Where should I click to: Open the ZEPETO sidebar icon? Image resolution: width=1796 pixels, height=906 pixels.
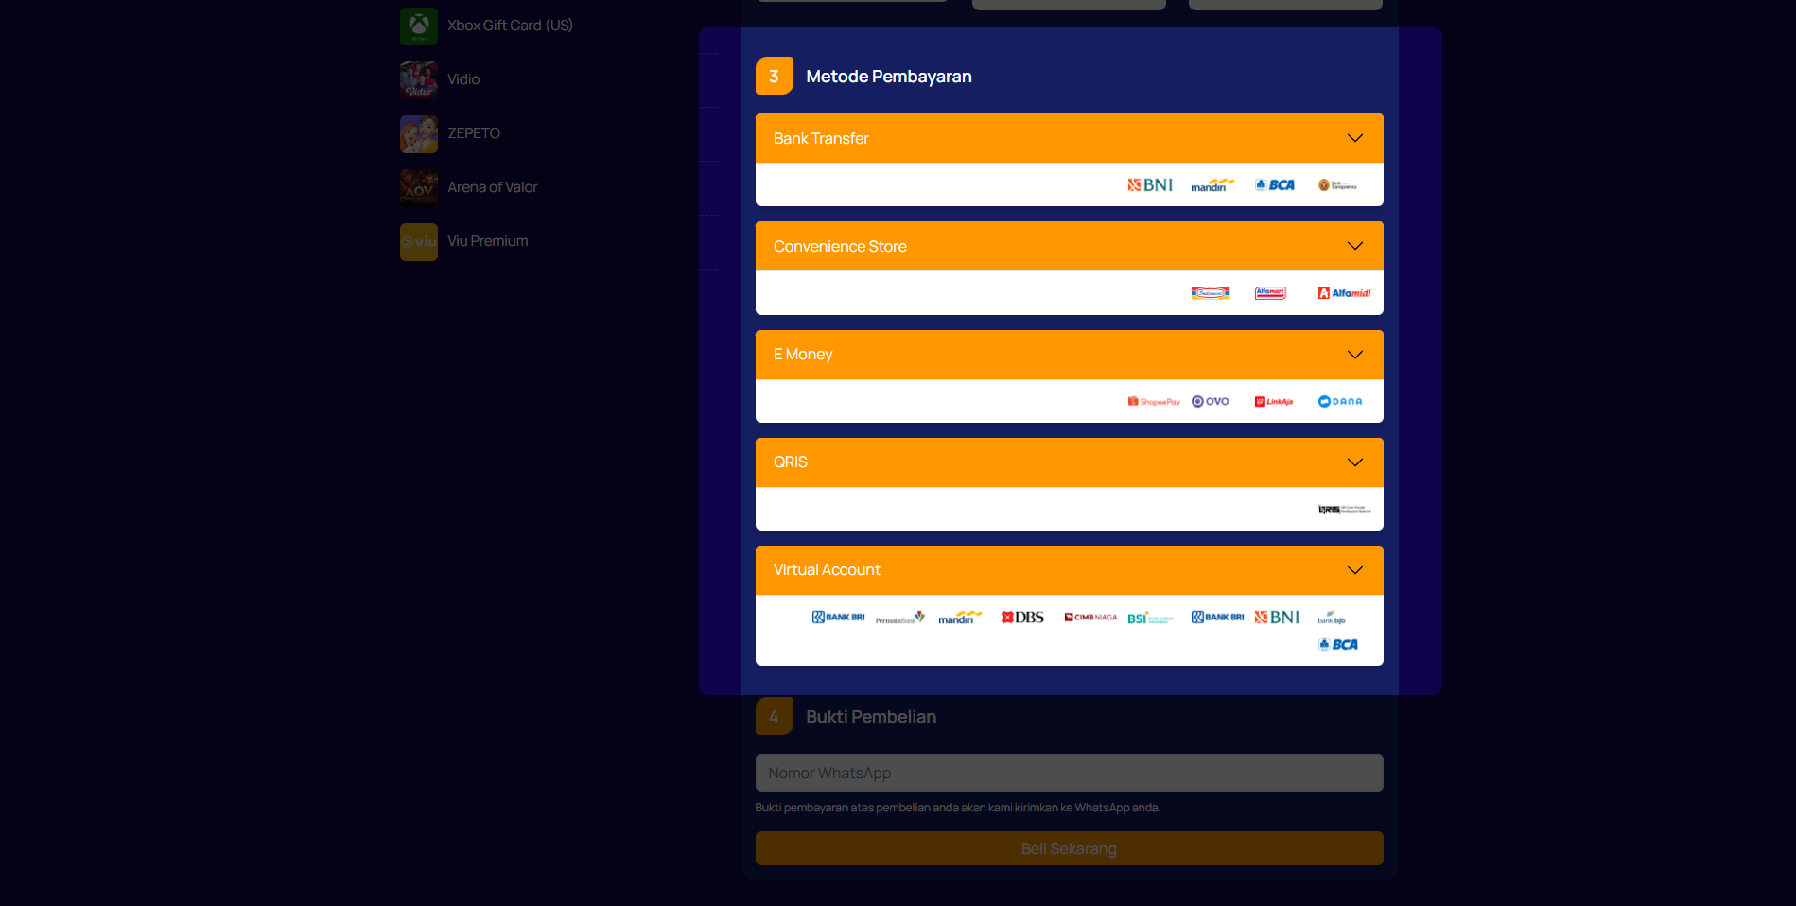click(418, 133)
